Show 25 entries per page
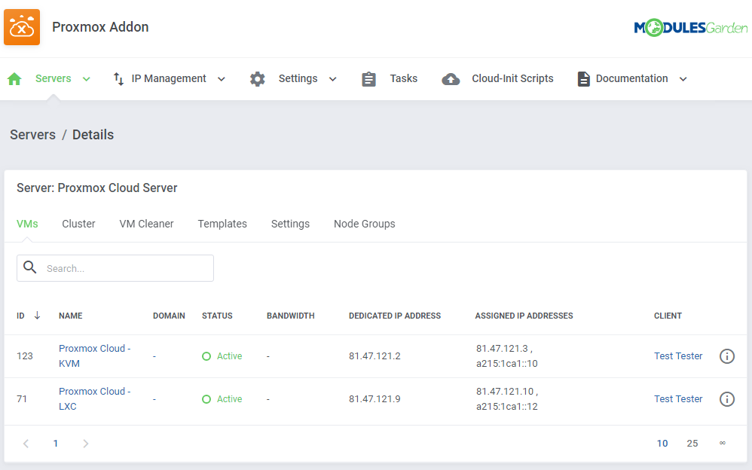 coord(692,444)
